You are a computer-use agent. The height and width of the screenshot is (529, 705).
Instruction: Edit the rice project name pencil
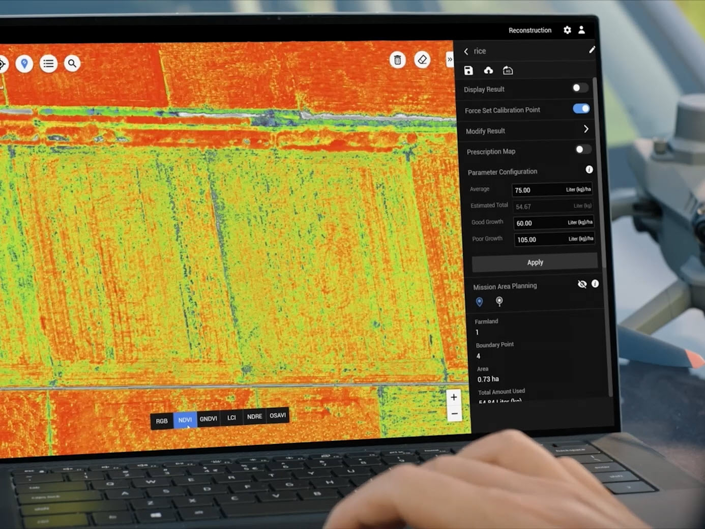click(x=592, y=50)
